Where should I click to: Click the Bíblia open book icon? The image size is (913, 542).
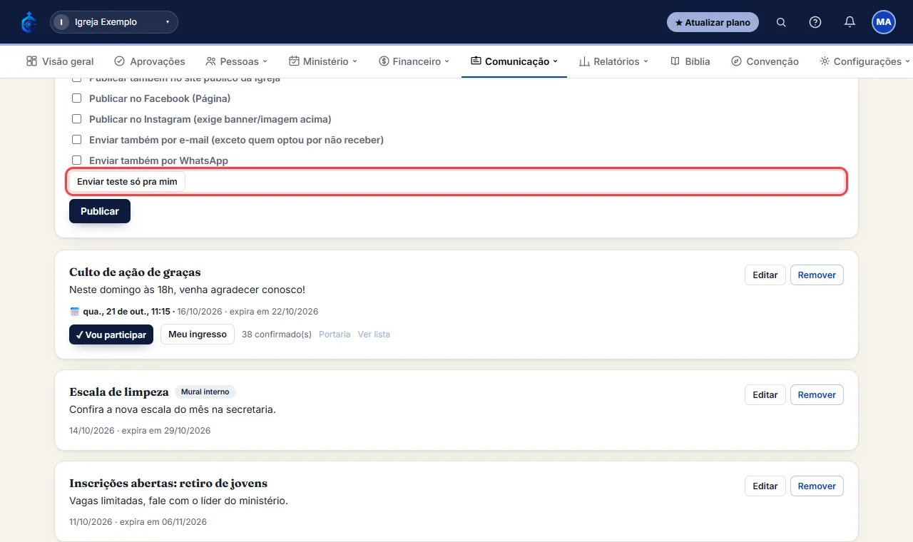(675, 61)
